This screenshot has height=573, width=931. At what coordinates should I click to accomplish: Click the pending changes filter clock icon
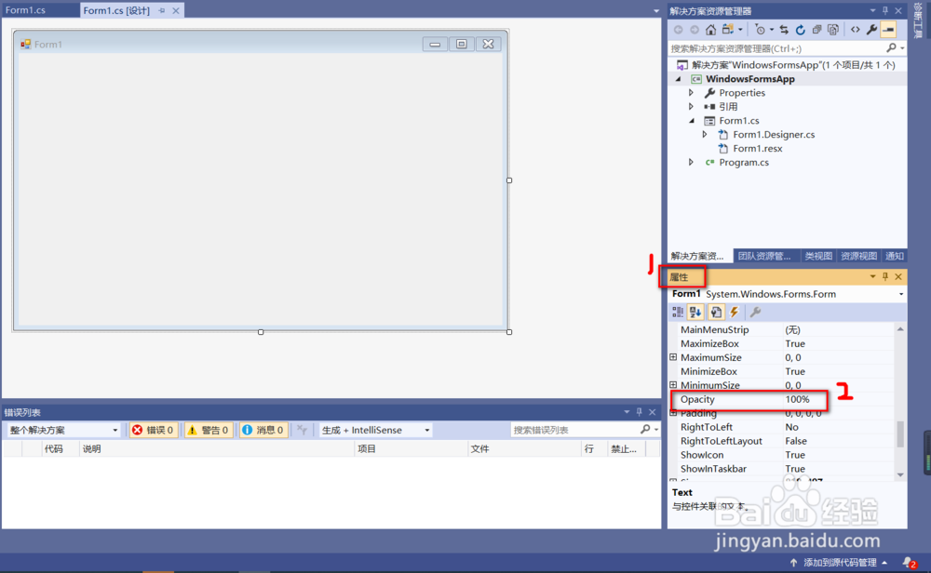[760, 30]
